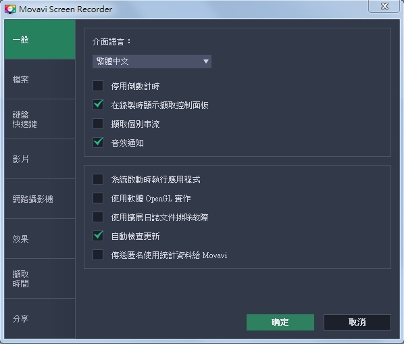This screenshot has width=404, height=344.
Task: Open the 介面語言 language dropdown
Action: point(152,62)
